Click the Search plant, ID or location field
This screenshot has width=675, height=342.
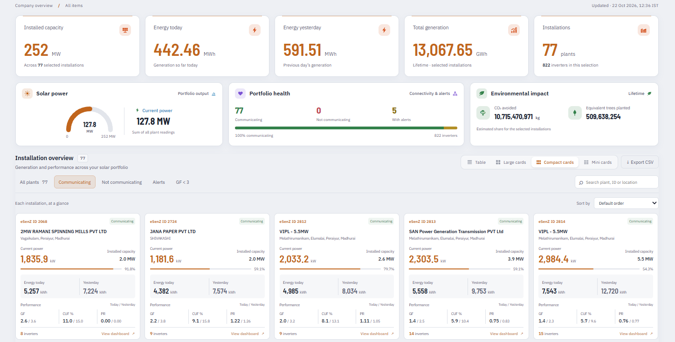pos(617,182)
